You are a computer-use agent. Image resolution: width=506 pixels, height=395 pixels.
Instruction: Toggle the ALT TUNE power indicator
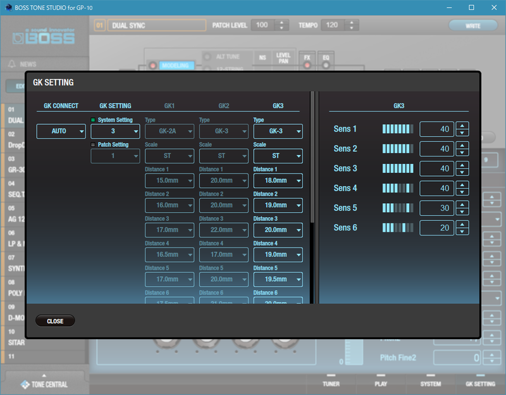tap(207, 57)
